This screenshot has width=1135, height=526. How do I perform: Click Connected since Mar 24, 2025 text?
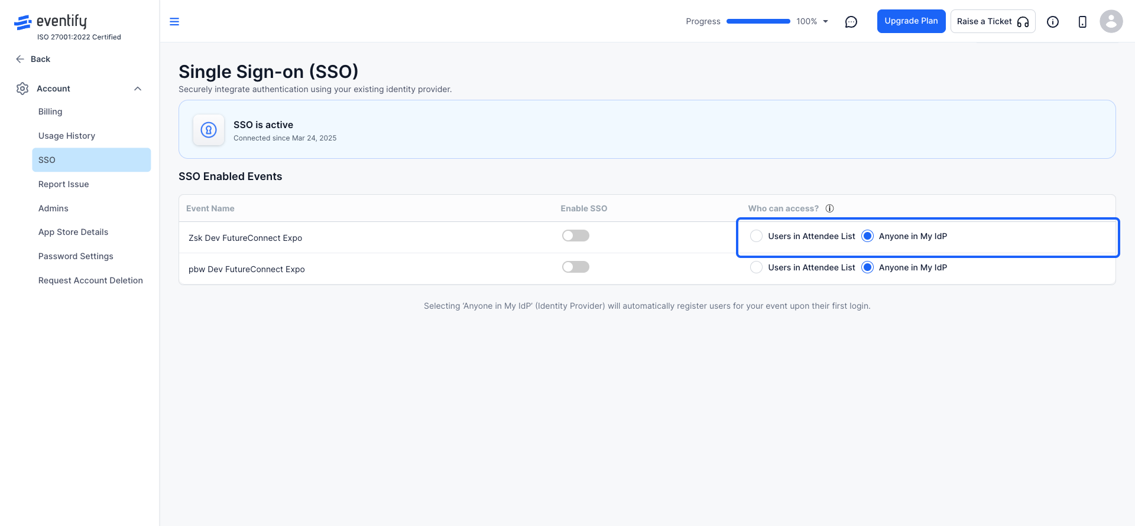point(285,138)
